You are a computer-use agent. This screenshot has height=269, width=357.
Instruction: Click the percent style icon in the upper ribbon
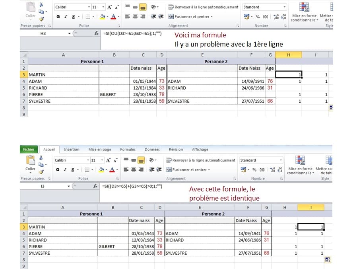(258, 17)
